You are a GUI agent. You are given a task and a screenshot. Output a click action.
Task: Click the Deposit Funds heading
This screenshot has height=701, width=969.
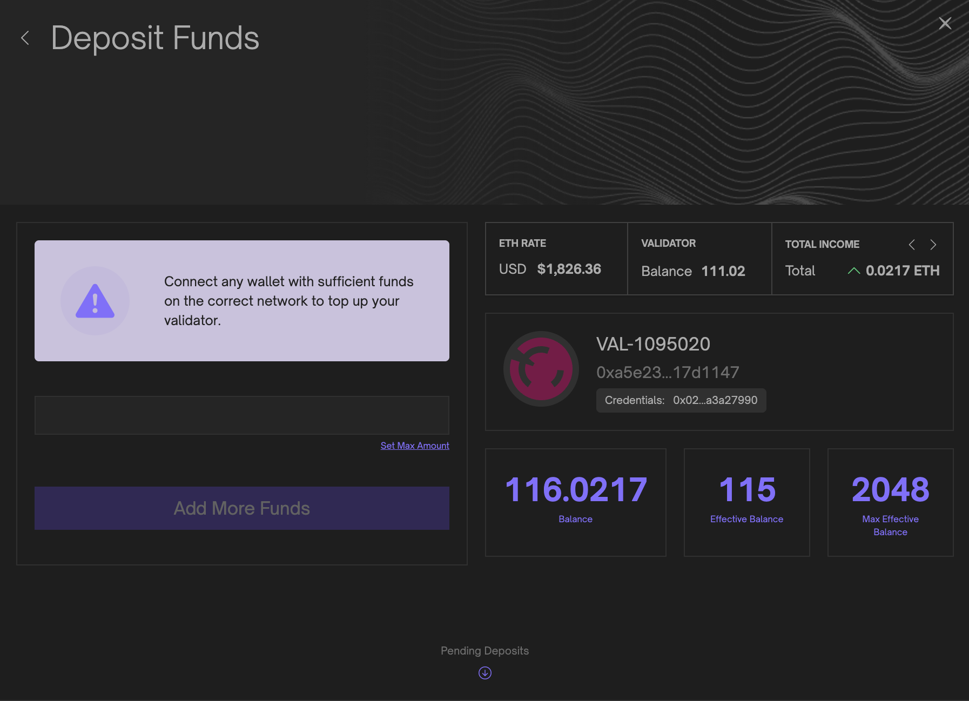pyautogui.click(x=155, y=38)
